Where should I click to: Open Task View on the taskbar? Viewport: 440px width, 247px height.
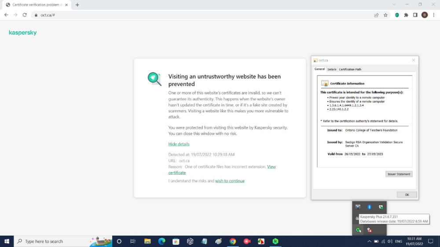point(133,241)
